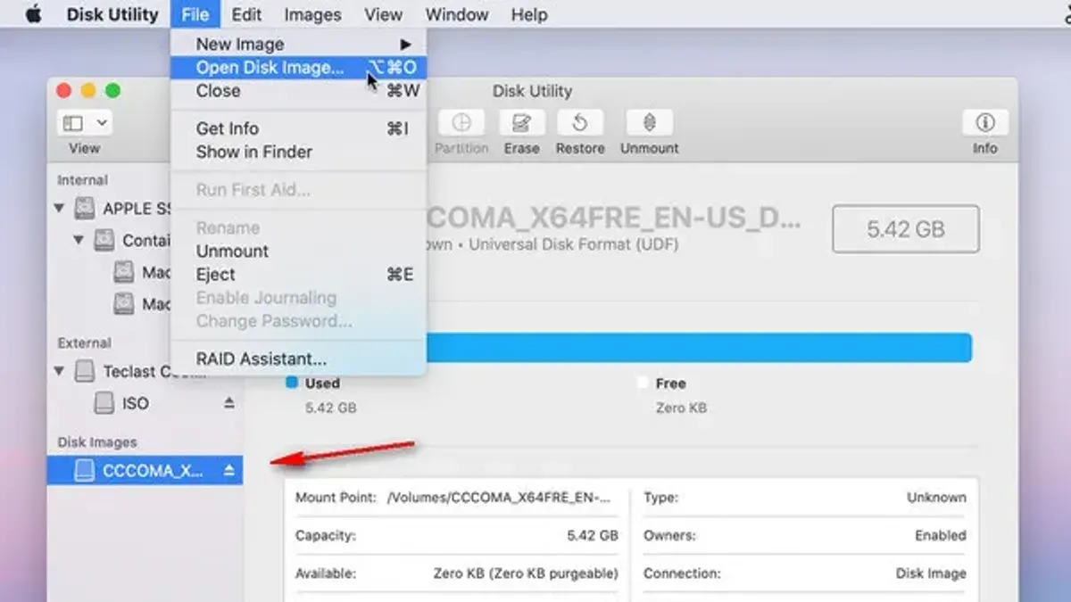
Task: Click the 5.42 GB size box
Action: [x=905, y=229]
